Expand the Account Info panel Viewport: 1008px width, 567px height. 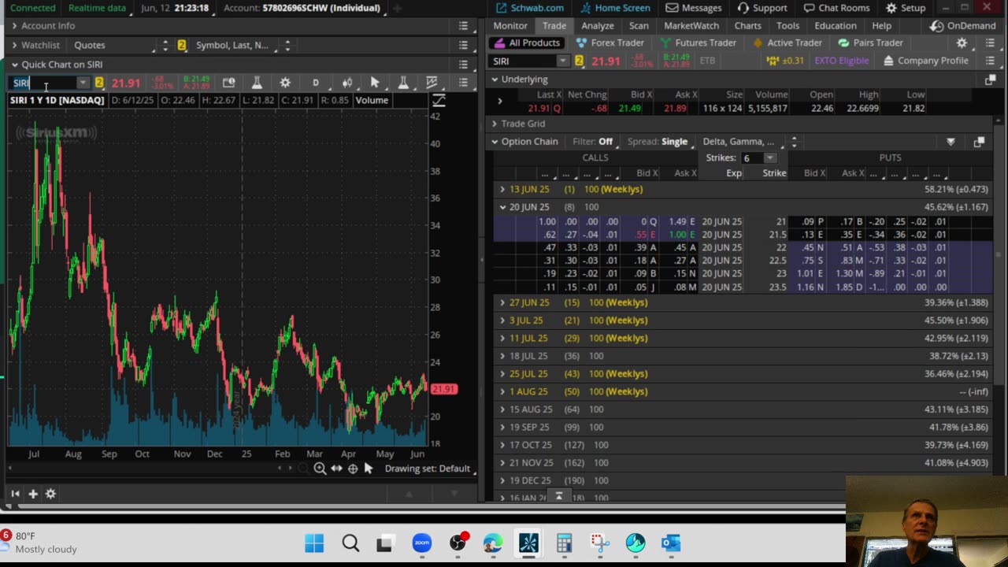14,26
